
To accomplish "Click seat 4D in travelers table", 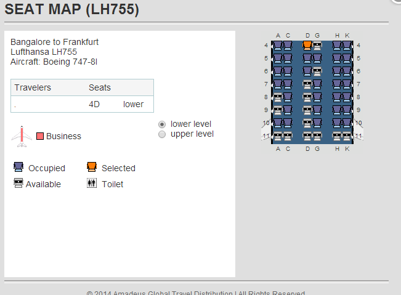I will [x=94, y=104].
